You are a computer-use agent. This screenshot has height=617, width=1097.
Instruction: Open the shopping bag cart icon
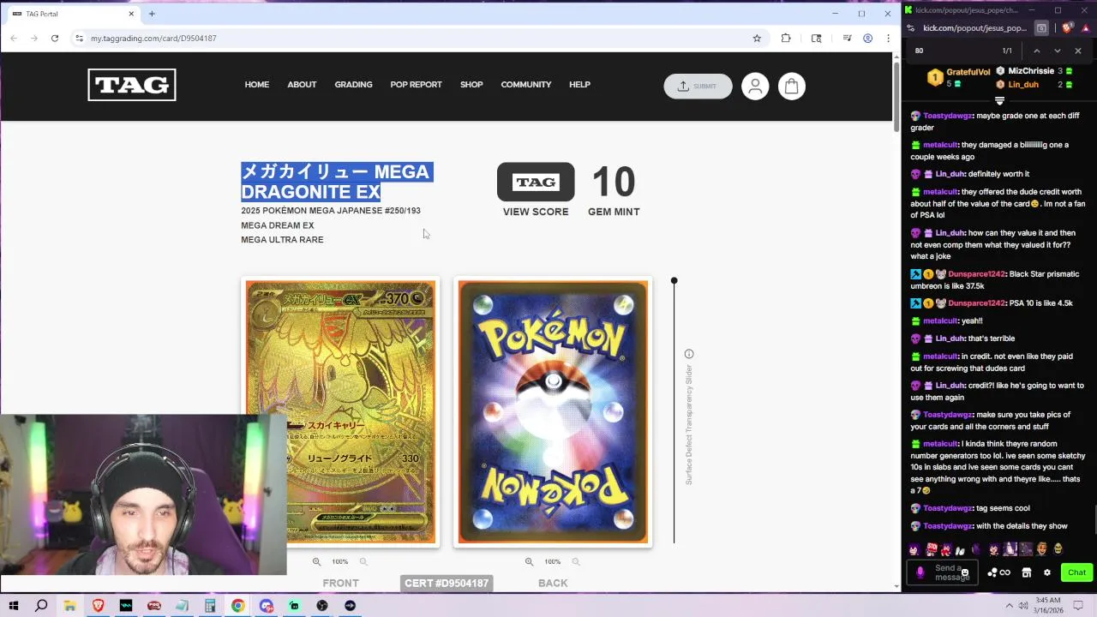point(791,86)
